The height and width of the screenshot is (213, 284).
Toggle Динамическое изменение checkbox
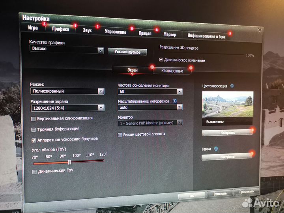point(161,60)
